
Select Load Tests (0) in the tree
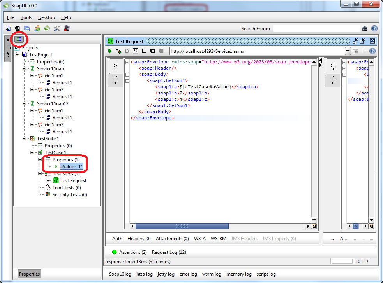(67, 188)
